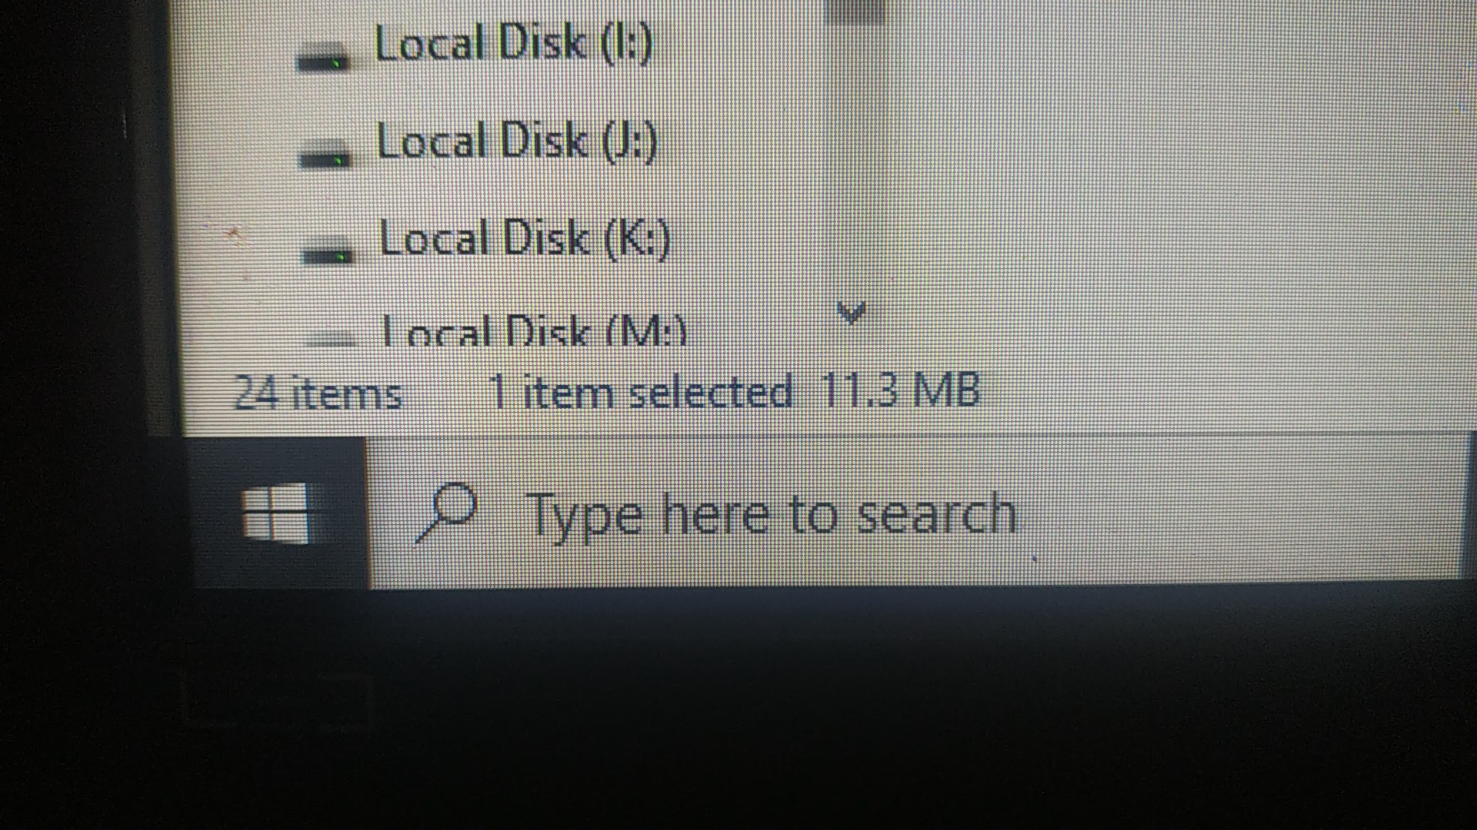Select Local Disk (I:) label in navigation tree
This screenshot has width=1477, height=830.
(513, 43)
